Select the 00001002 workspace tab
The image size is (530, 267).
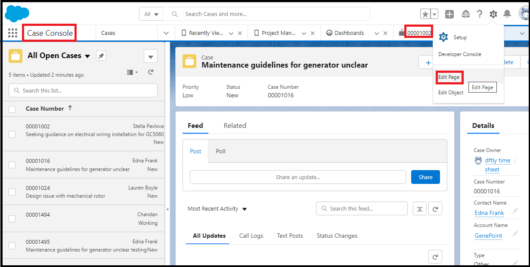(x=418, y=33)
